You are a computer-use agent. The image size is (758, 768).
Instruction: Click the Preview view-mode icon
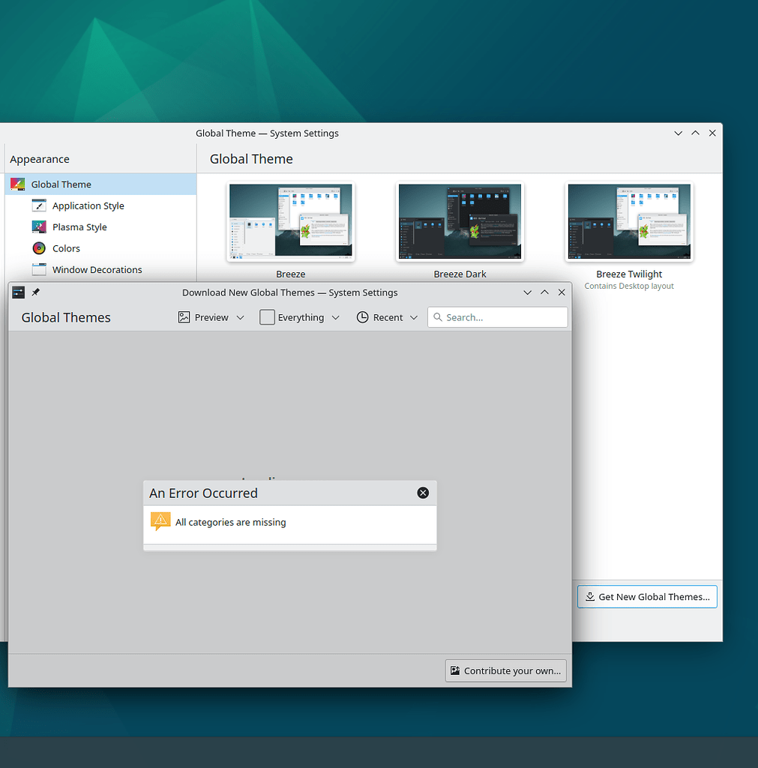pos(184,317)
